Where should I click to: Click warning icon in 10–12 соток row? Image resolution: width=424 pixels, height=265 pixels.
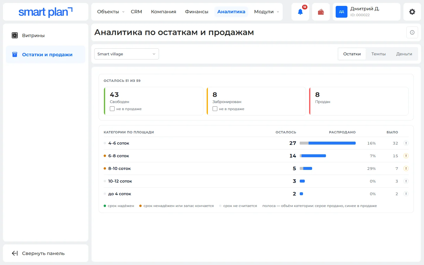point(406,181)
